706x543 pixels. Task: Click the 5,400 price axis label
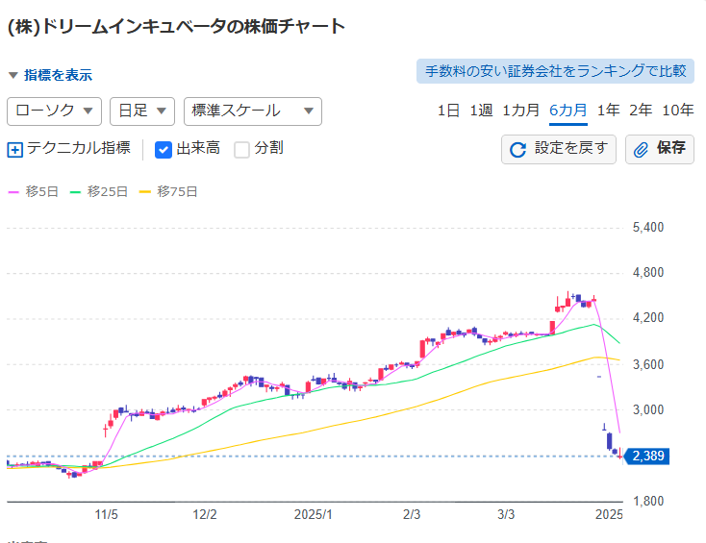(x=648, y=227)
